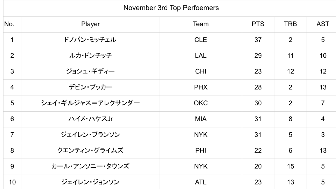Viewport: 336px width, 189px height.
Task: Click the 'TRB' column header
Action: 290,24
